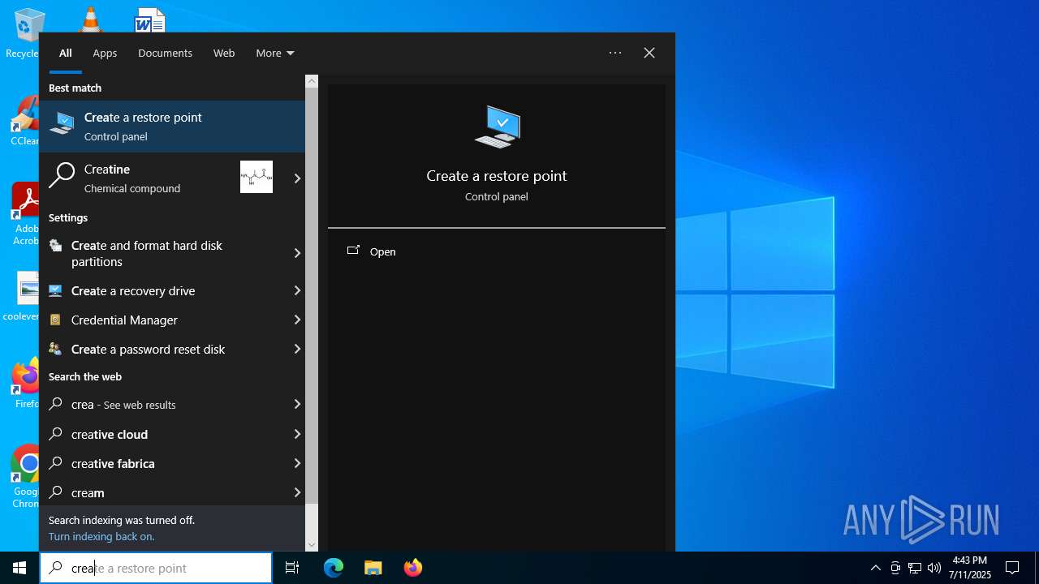Click the recovery drive icon
Viewport: 1039px width, 584px height.
(x=55, y=290)
